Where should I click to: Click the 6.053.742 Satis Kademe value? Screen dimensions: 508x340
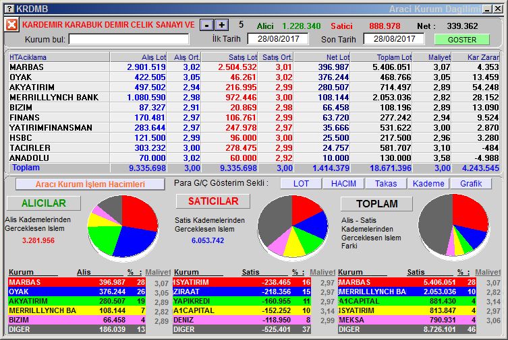tap(208, 240)
